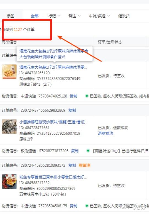
Task: Click the 有备注 tag on third order
Action: click(x=85, y=165)
